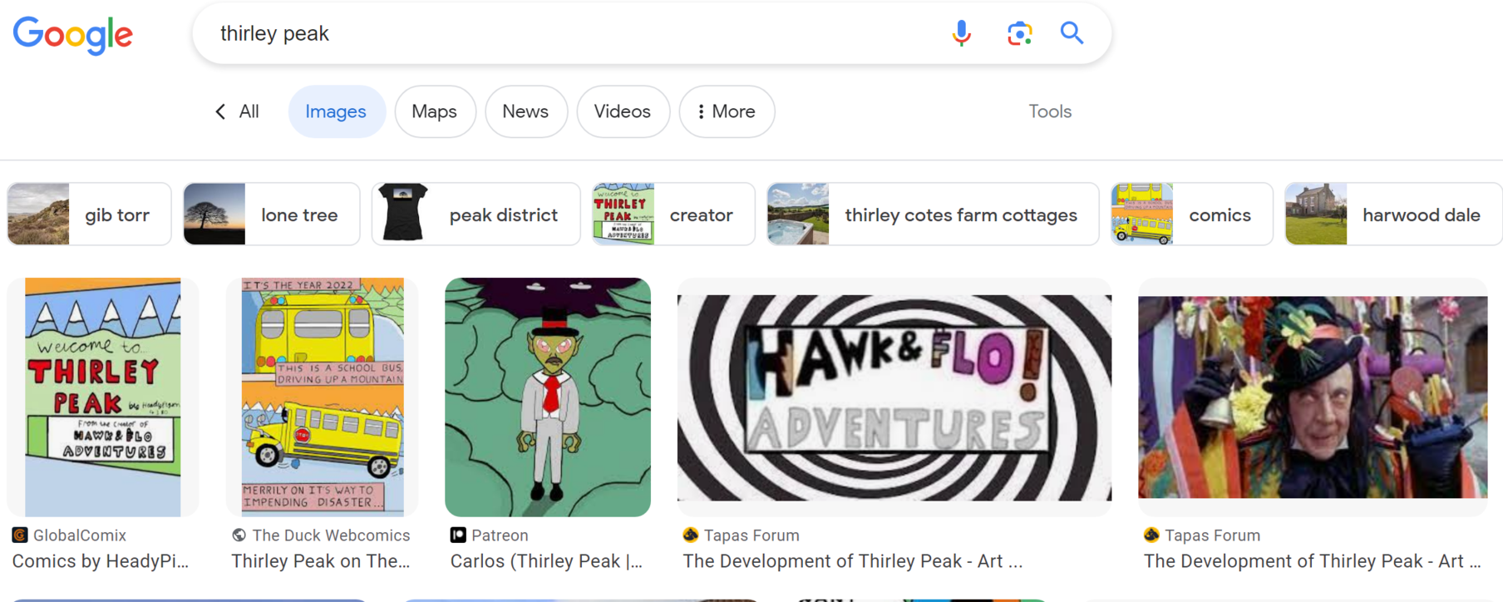Open the yellow school bus comic image

point(323,397)
